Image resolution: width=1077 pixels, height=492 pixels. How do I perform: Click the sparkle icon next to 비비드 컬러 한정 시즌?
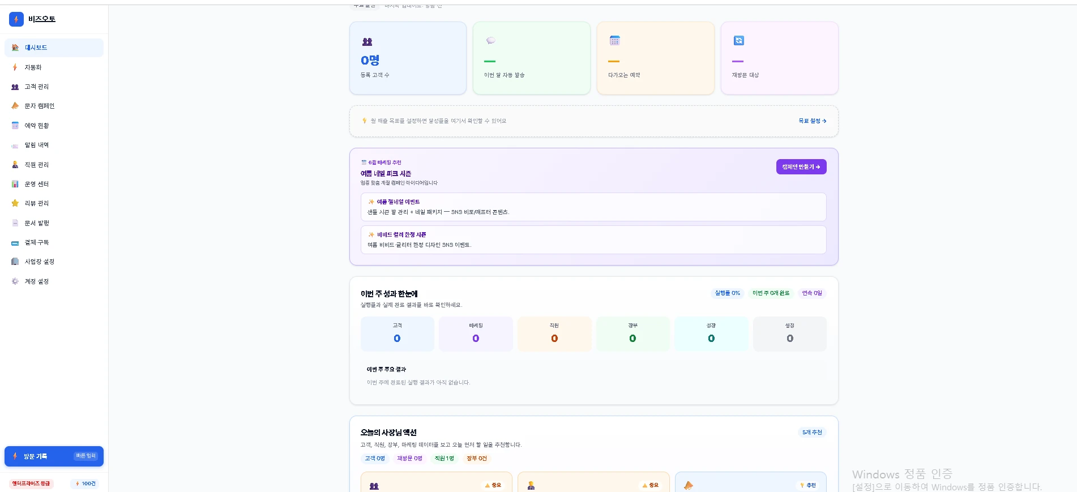pos(371,234)
